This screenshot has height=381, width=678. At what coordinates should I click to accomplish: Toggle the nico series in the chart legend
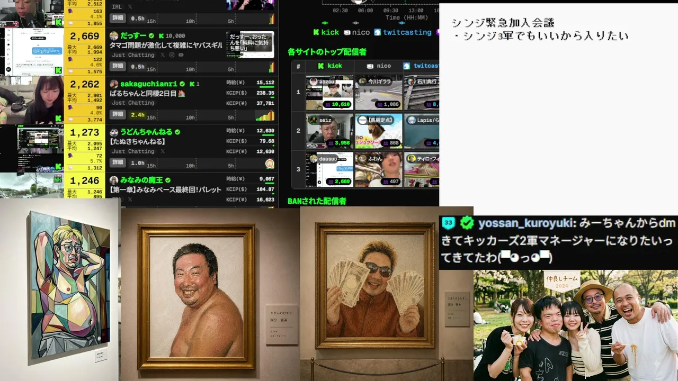pyautogui.click(x=357, y=32)
